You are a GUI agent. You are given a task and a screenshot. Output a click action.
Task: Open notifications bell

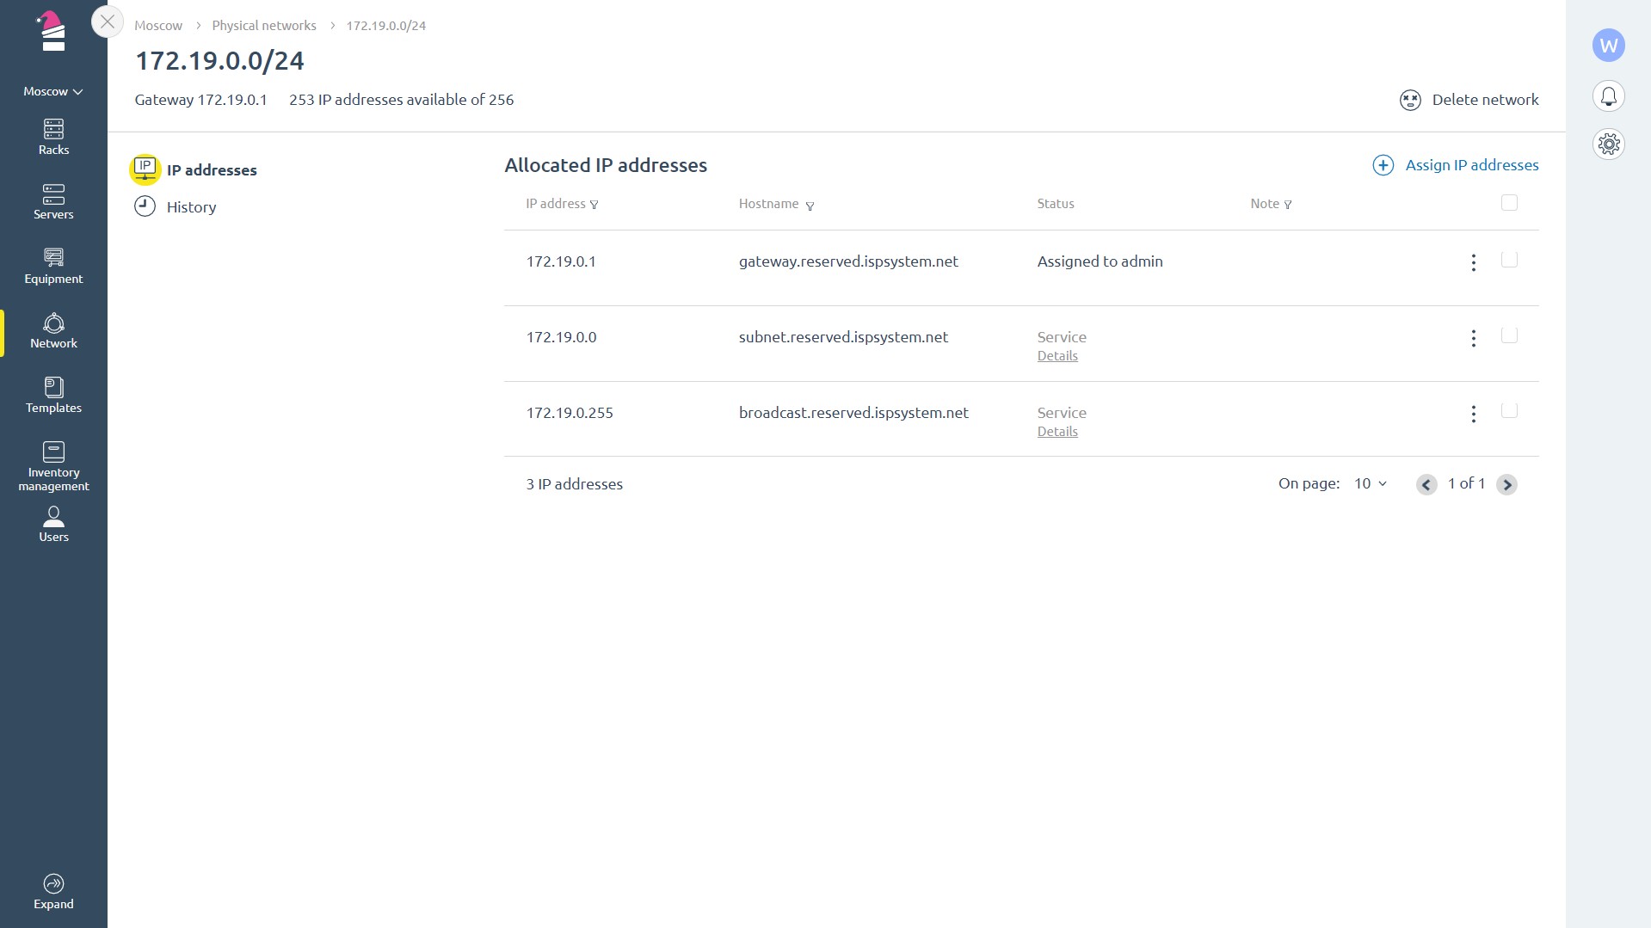click(x=1608, y=95)
